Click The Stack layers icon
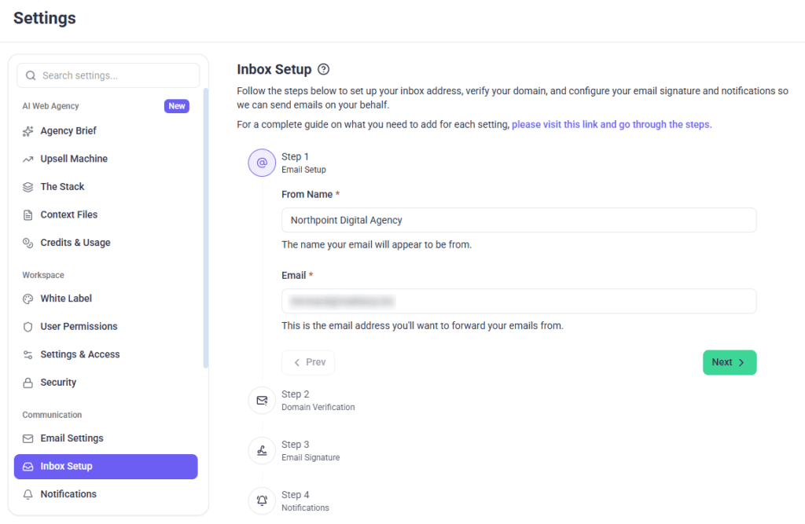Image resolution: width=805 pixels, height=524 pixels. click(28, 187)
